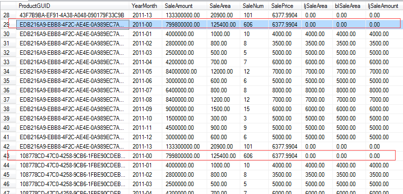
Task: Select ljSaleAmount 0.00 in row 29
Action: pyautogui.click(x=385, y=25)
